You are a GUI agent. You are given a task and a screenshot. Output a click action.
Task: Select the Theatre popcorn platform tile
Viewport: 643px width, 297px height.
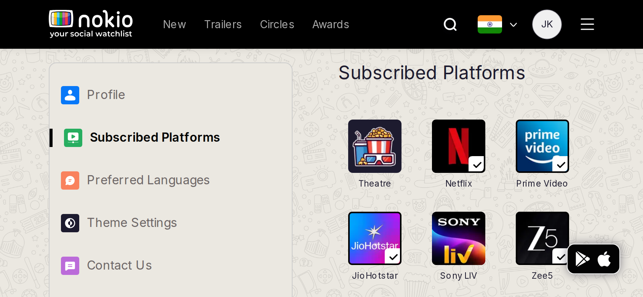coord(375,146)
